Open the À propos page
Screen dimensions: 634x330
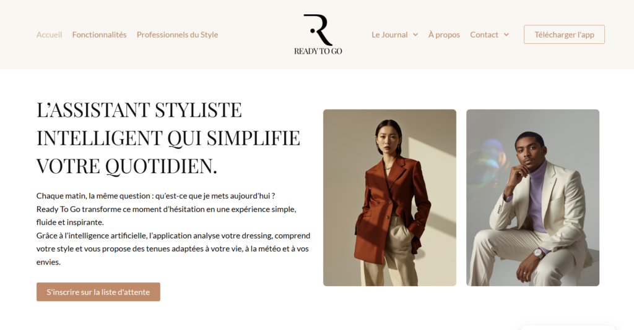tap(444, 35)
